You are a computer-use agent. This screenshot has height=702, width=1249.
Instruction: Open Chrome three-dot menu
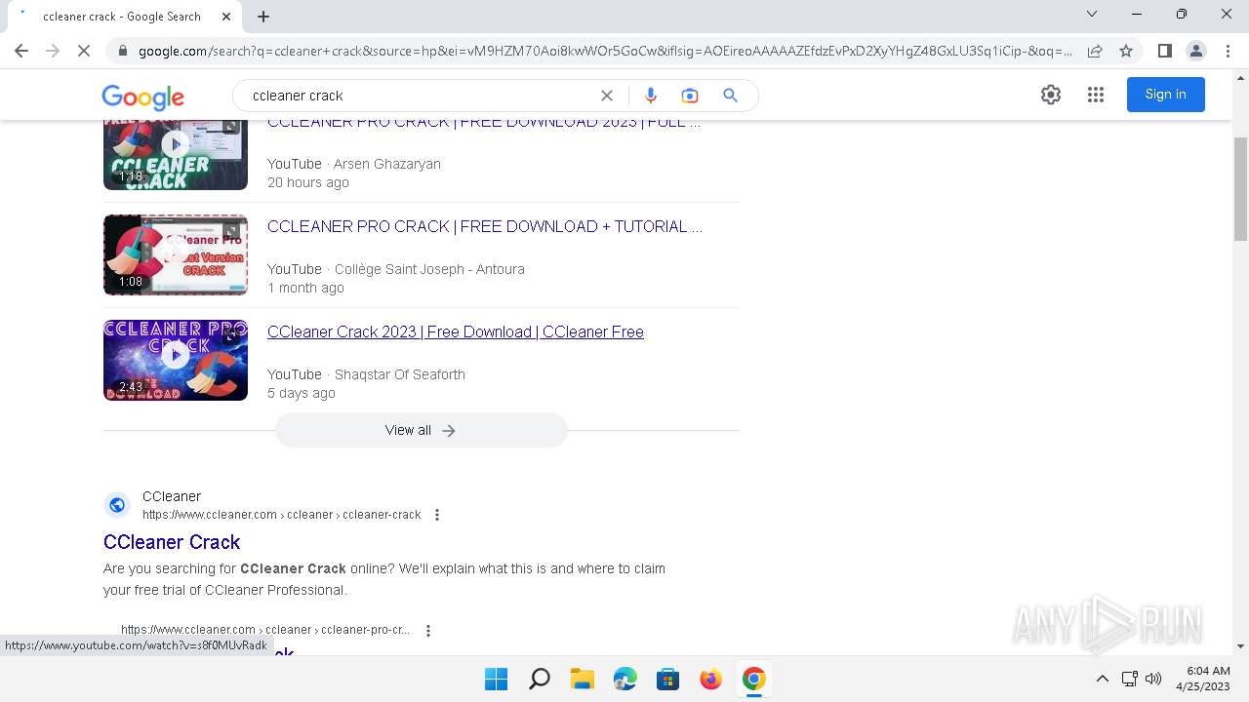point(1227,51)
